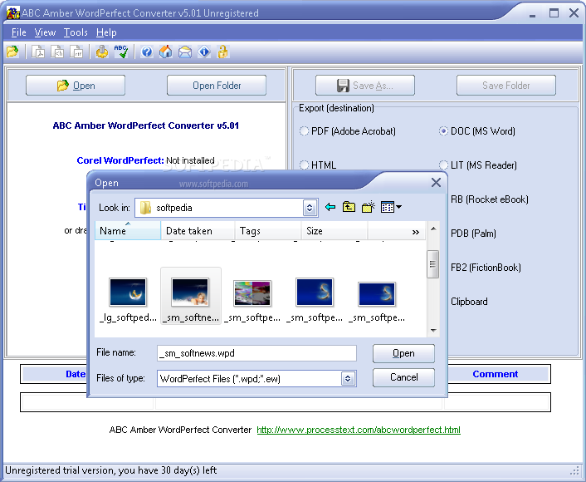Show more columns with the » chevron

click(416, 233)
